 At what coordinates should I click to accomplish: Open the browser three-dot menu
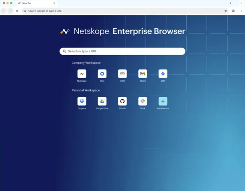point(241,11)
